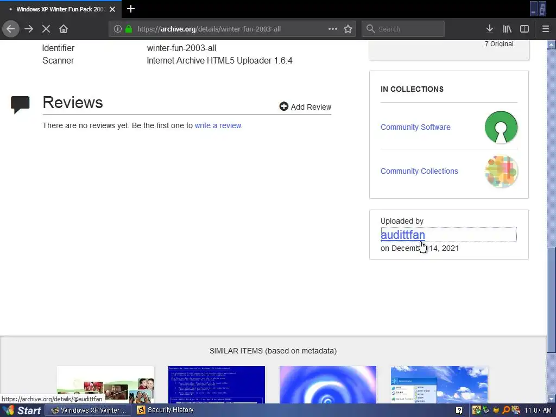The image size is (556, 417).
Task: View the green padlock connection details
Action: (x=129, y=29)
